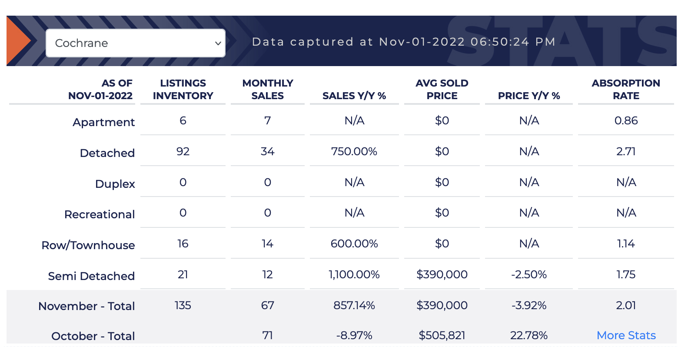The width and height of the screenshot is (678, 347).
Task: Click the Price Y/Y % column header
Action: coord(529,96)
